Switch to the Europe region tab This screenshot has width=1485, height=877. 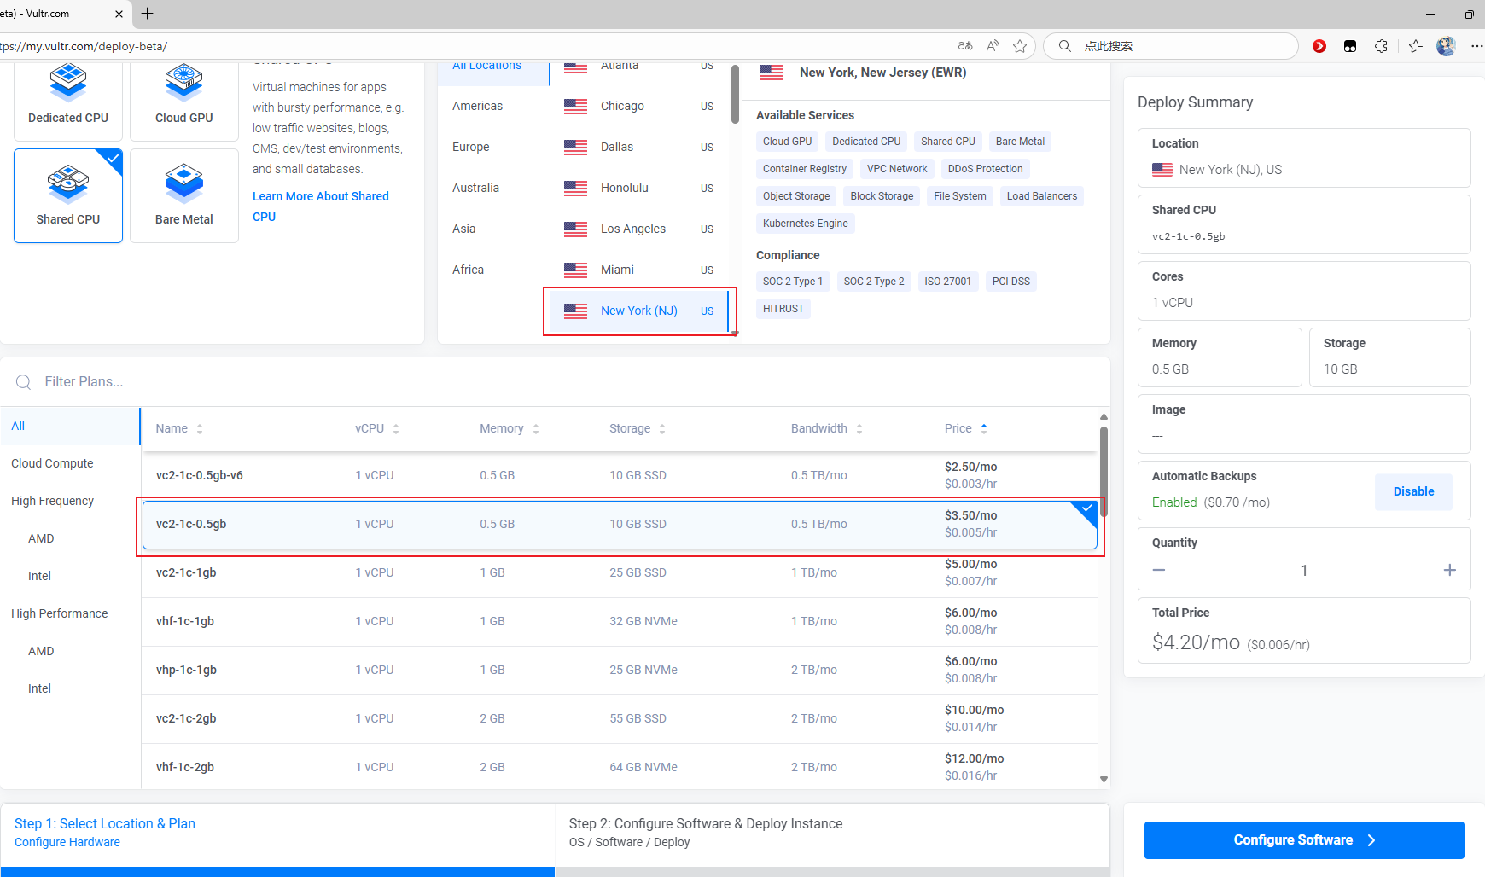pyautogui.click(x=471, y=147)
